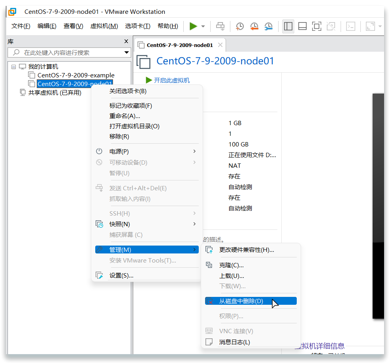
Task: Click the message log icon beside 消息日志(L)
Action: [x=209, y=342]
